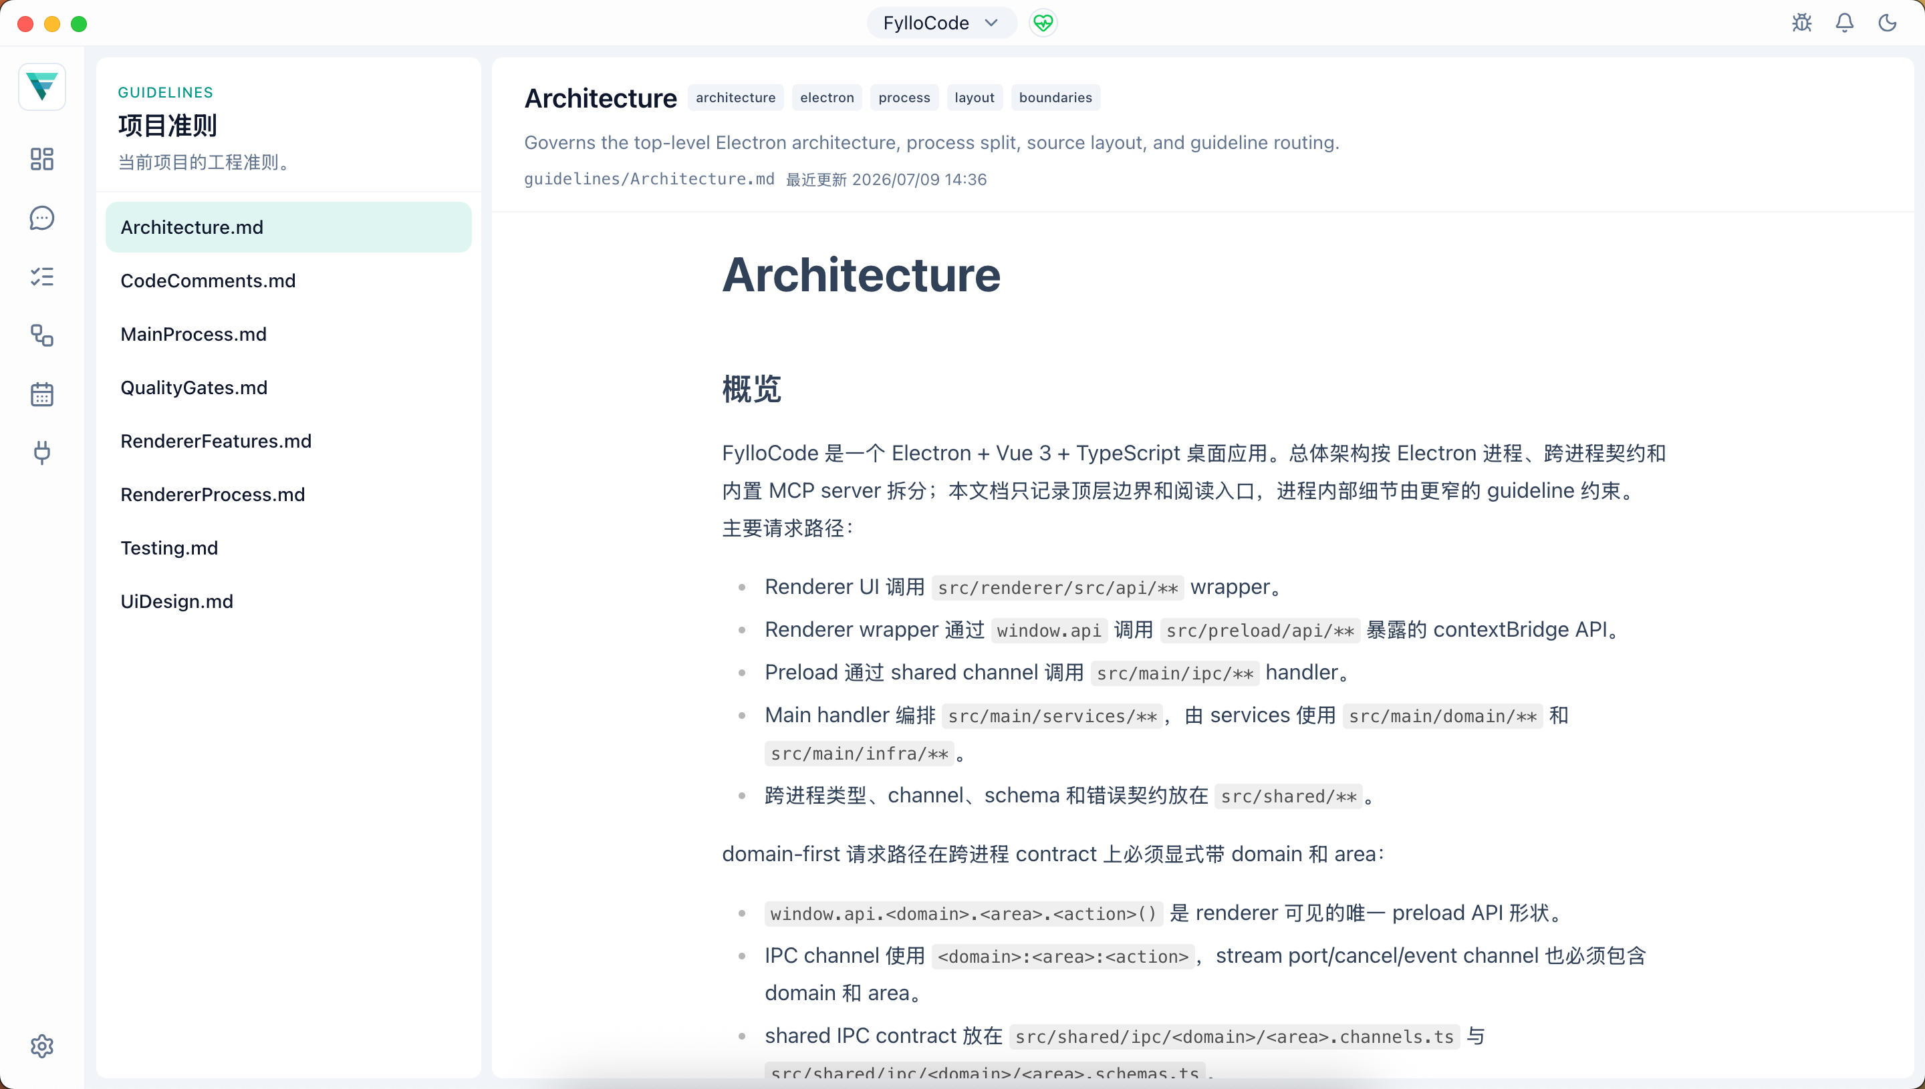Select Architecture.md in the guidelines list

288,227
